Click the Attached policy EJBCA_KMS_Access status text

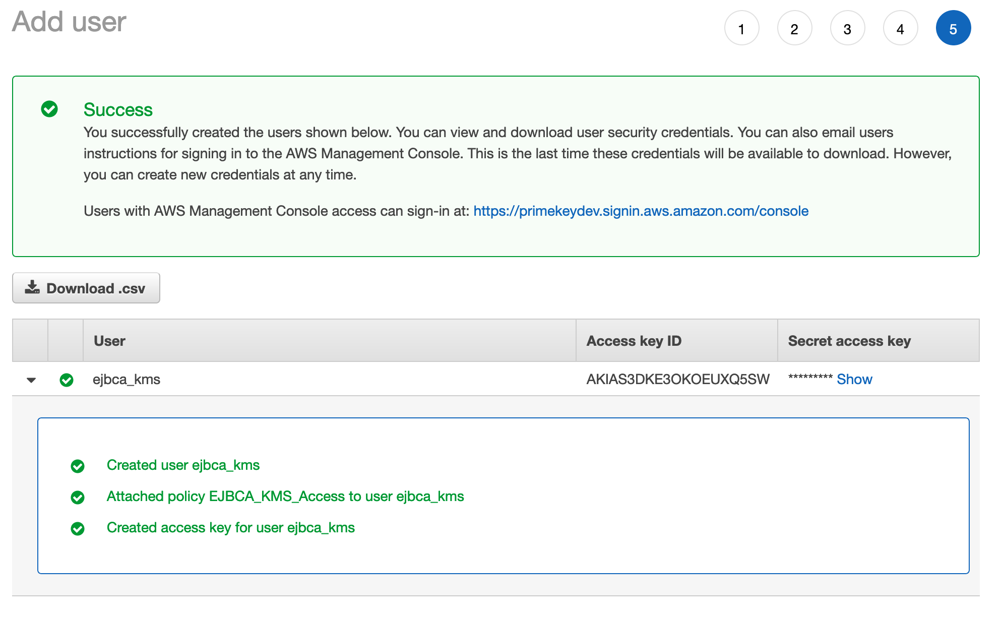point(285,497)
